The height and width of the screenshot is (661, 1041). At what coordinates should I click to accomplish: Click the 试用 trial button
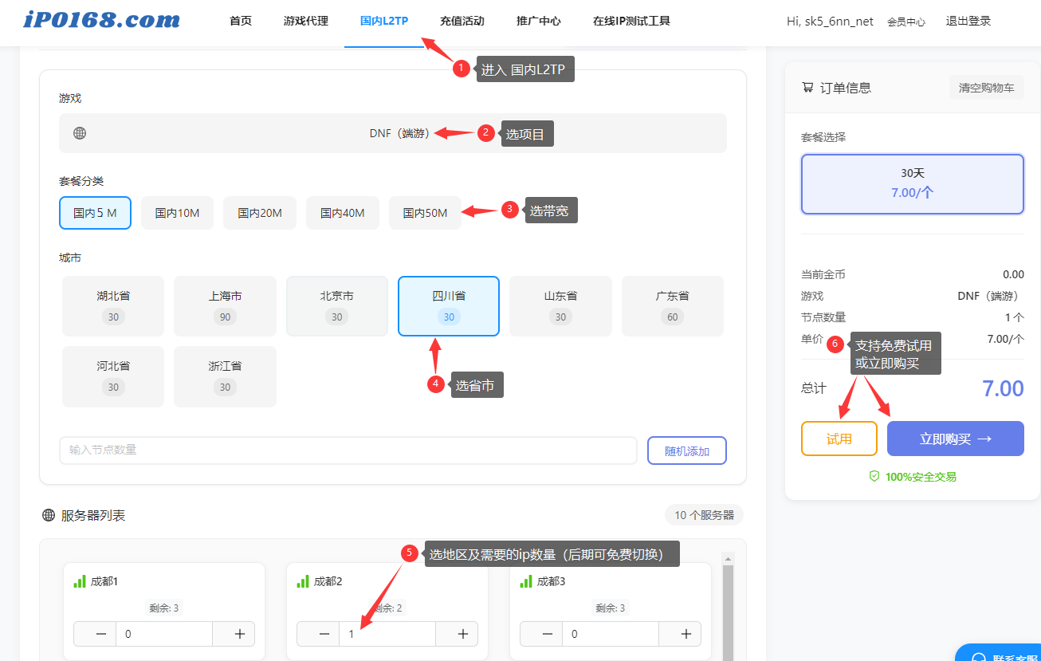point(839,438)
